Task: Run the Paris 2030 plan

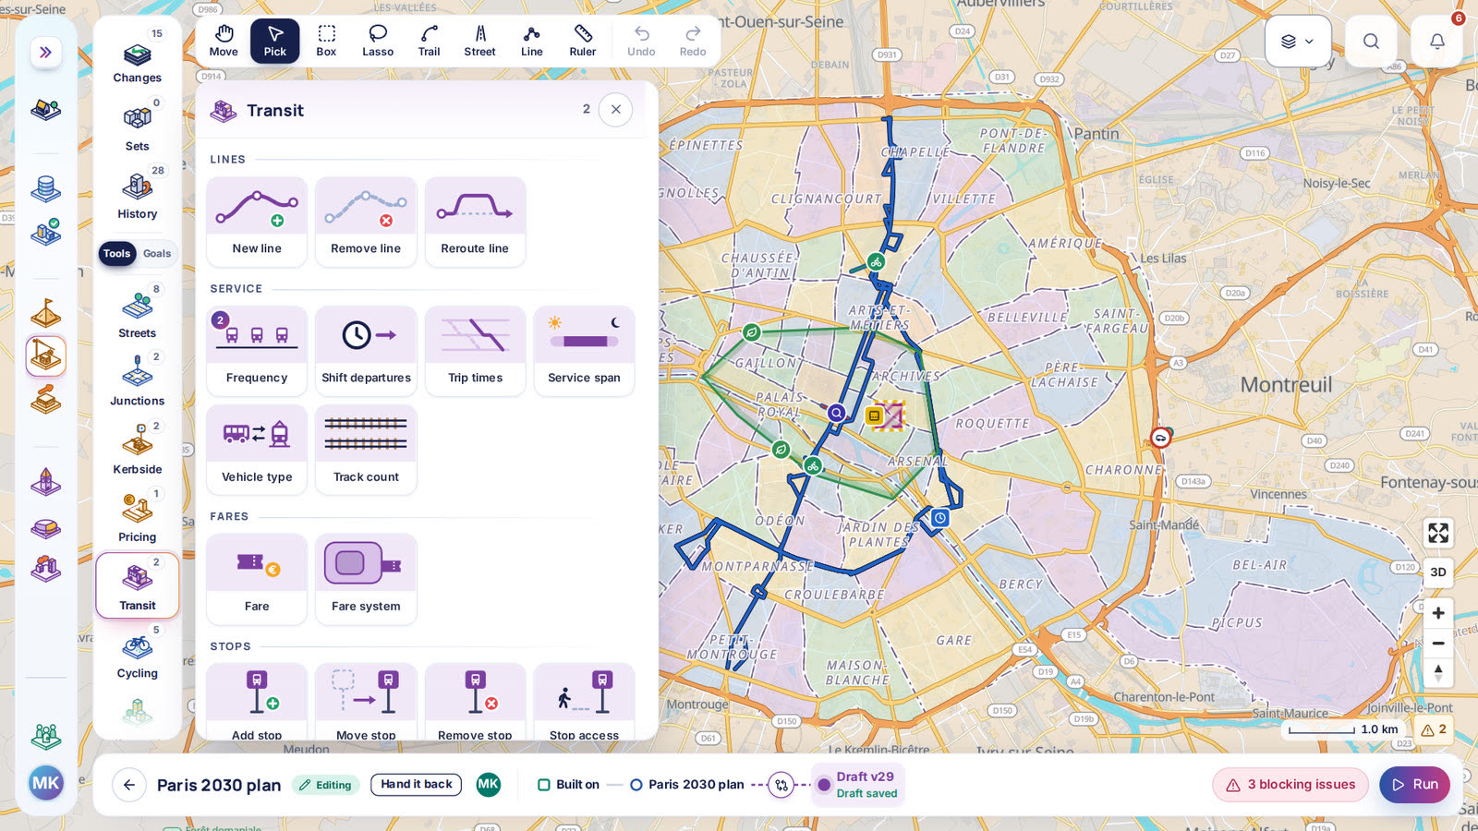Action: pos(1415,785)
